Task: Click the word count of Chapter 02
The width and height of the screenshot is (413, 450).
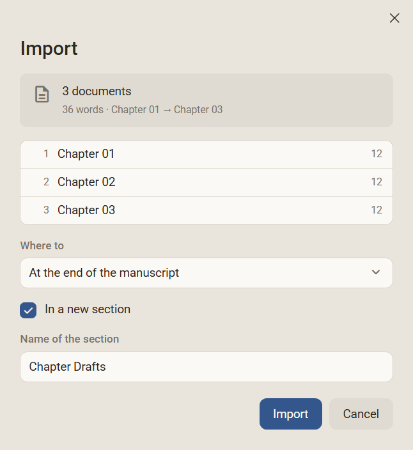Action: point(377,182)
